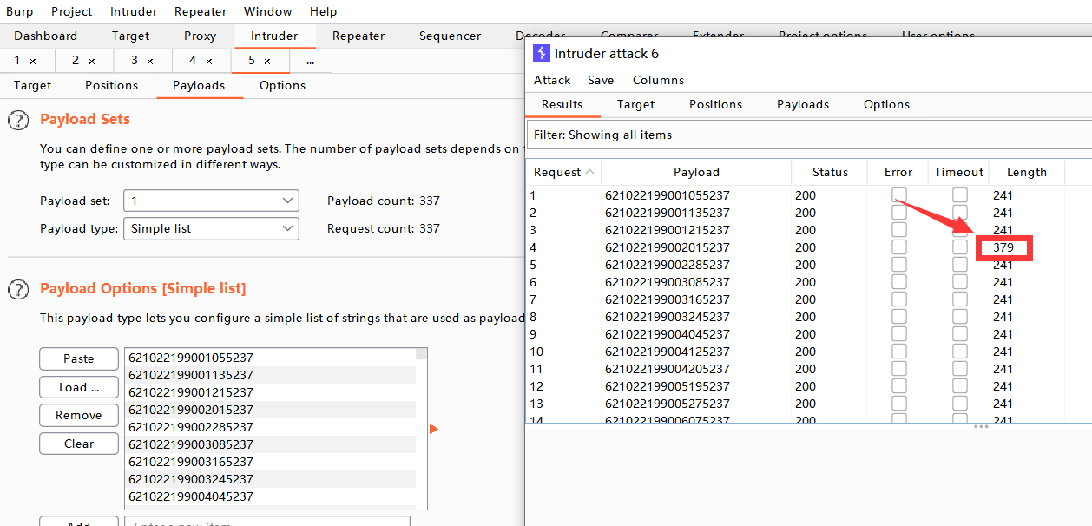This screenshot has height=526, width=1092.
Task: Tick Timeout checkbox for request 9
Action: click(x=959, y=334)
